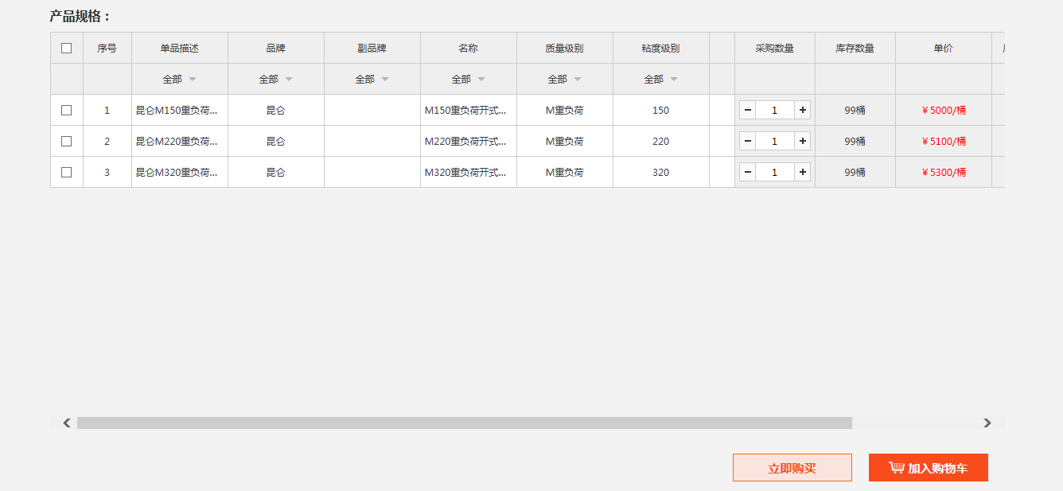
Task: Click the price ¥5100/桶
Action: point(944,141)
